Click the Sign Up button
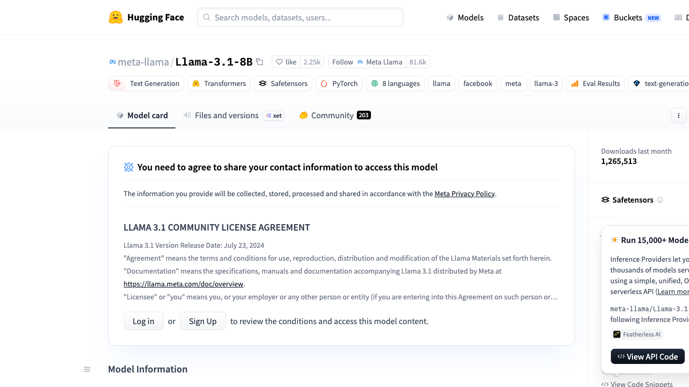The height and width of the screenshot is (387, 689). point(203,321)
